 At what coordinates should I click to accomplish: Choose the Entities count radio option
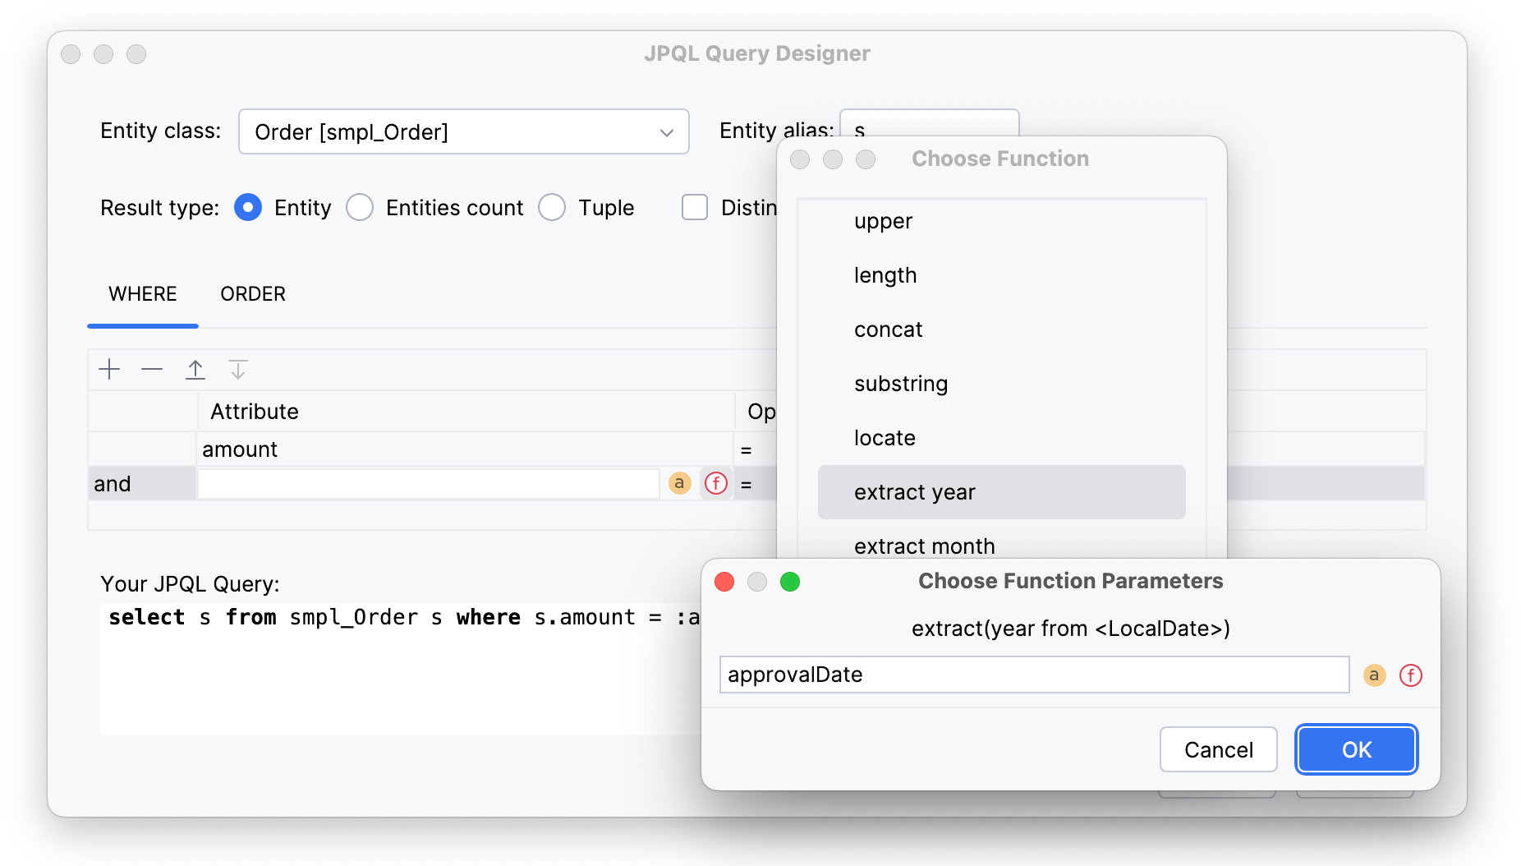[360, 208]
